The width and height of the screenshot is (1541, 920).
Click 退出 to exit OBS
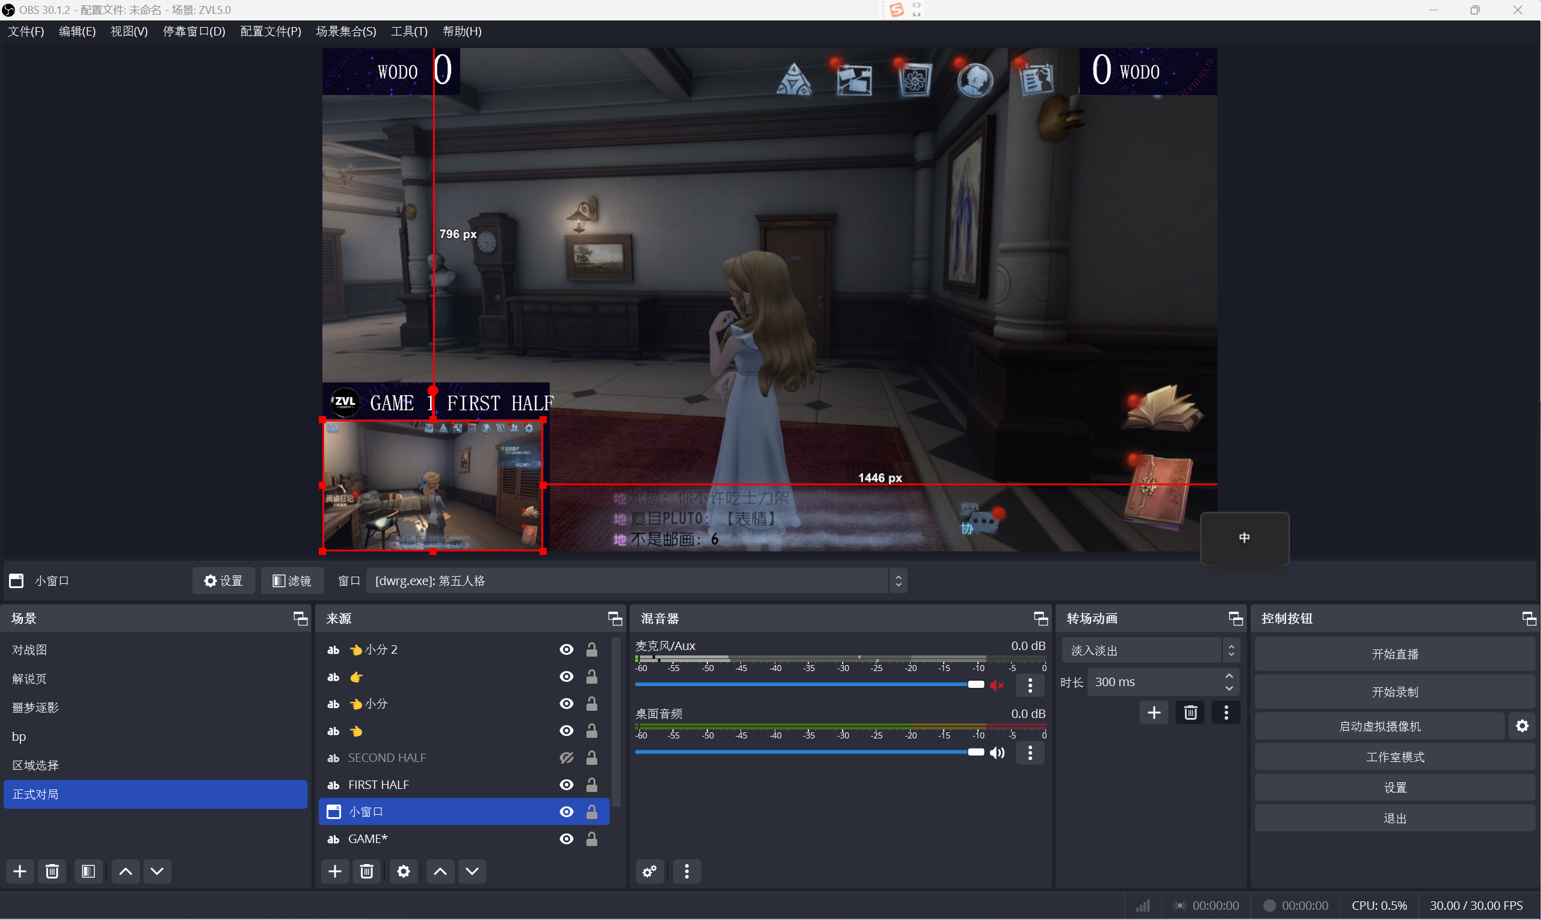[1395, 818]
